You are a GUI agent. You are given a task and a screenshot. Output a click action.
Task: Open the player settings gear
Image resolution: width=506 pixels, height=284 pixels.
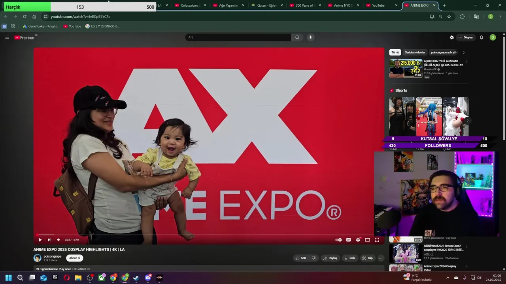click(358, 240)
